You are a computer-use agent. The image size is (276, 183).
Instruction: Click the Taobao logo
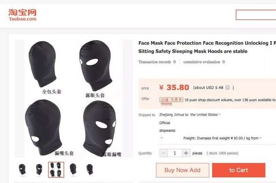(22, 15)
